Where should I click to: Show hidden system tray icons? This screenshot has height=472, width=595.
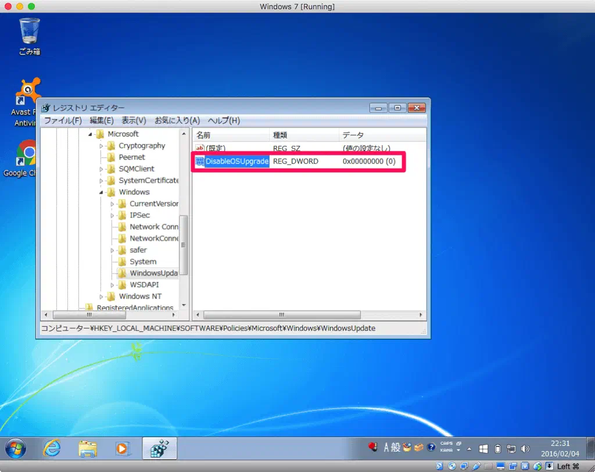coord(469,449)
